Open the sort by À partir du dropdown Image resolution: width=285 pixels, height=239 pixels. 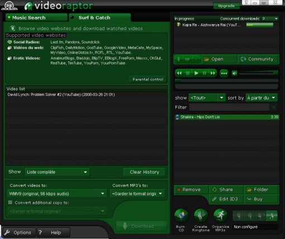(273, 97)
